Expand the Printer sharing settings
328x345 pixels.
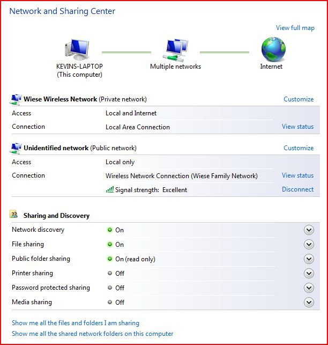pyautogui.click(x=309, y=274)
